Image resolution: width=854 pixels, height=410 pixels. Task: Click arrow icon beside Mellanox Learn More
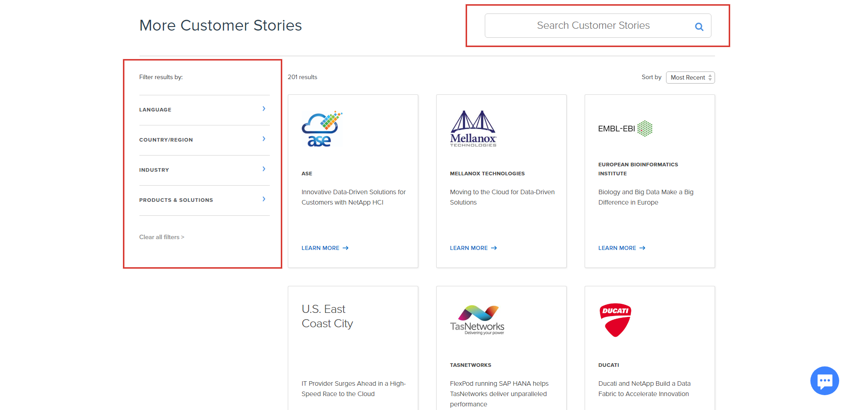click(x=494, y=248)
